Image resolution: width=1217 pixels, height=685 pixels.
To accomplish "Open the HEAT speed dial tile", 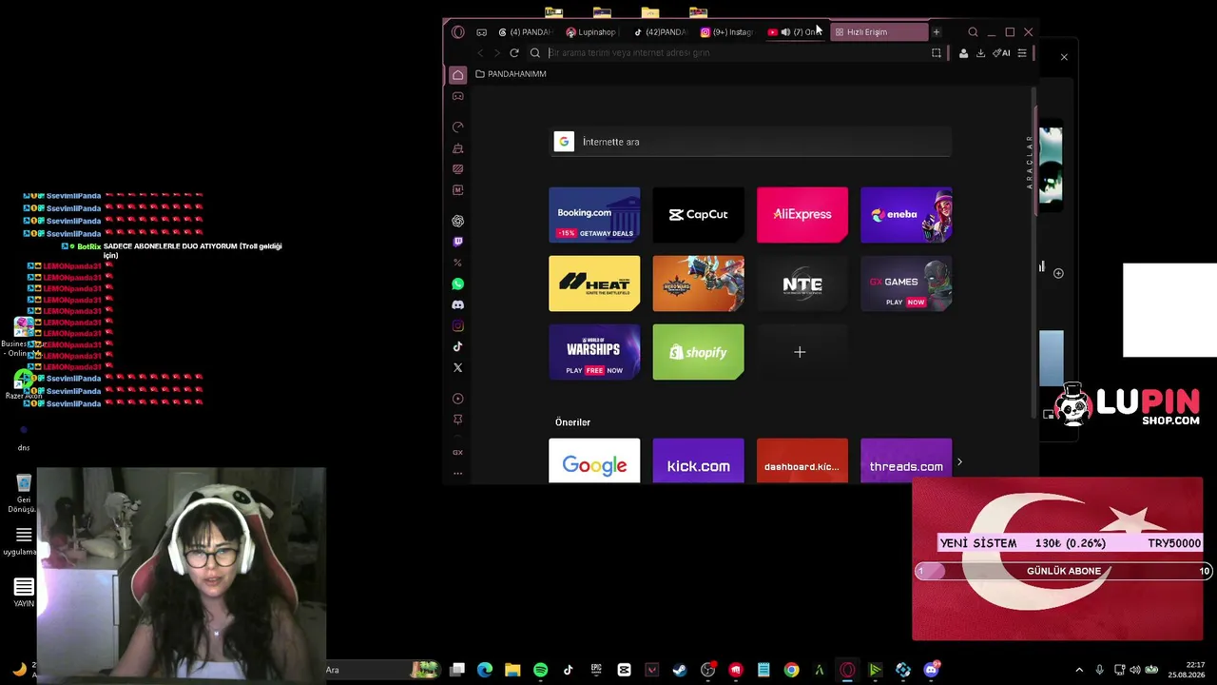I will [594, 284].
